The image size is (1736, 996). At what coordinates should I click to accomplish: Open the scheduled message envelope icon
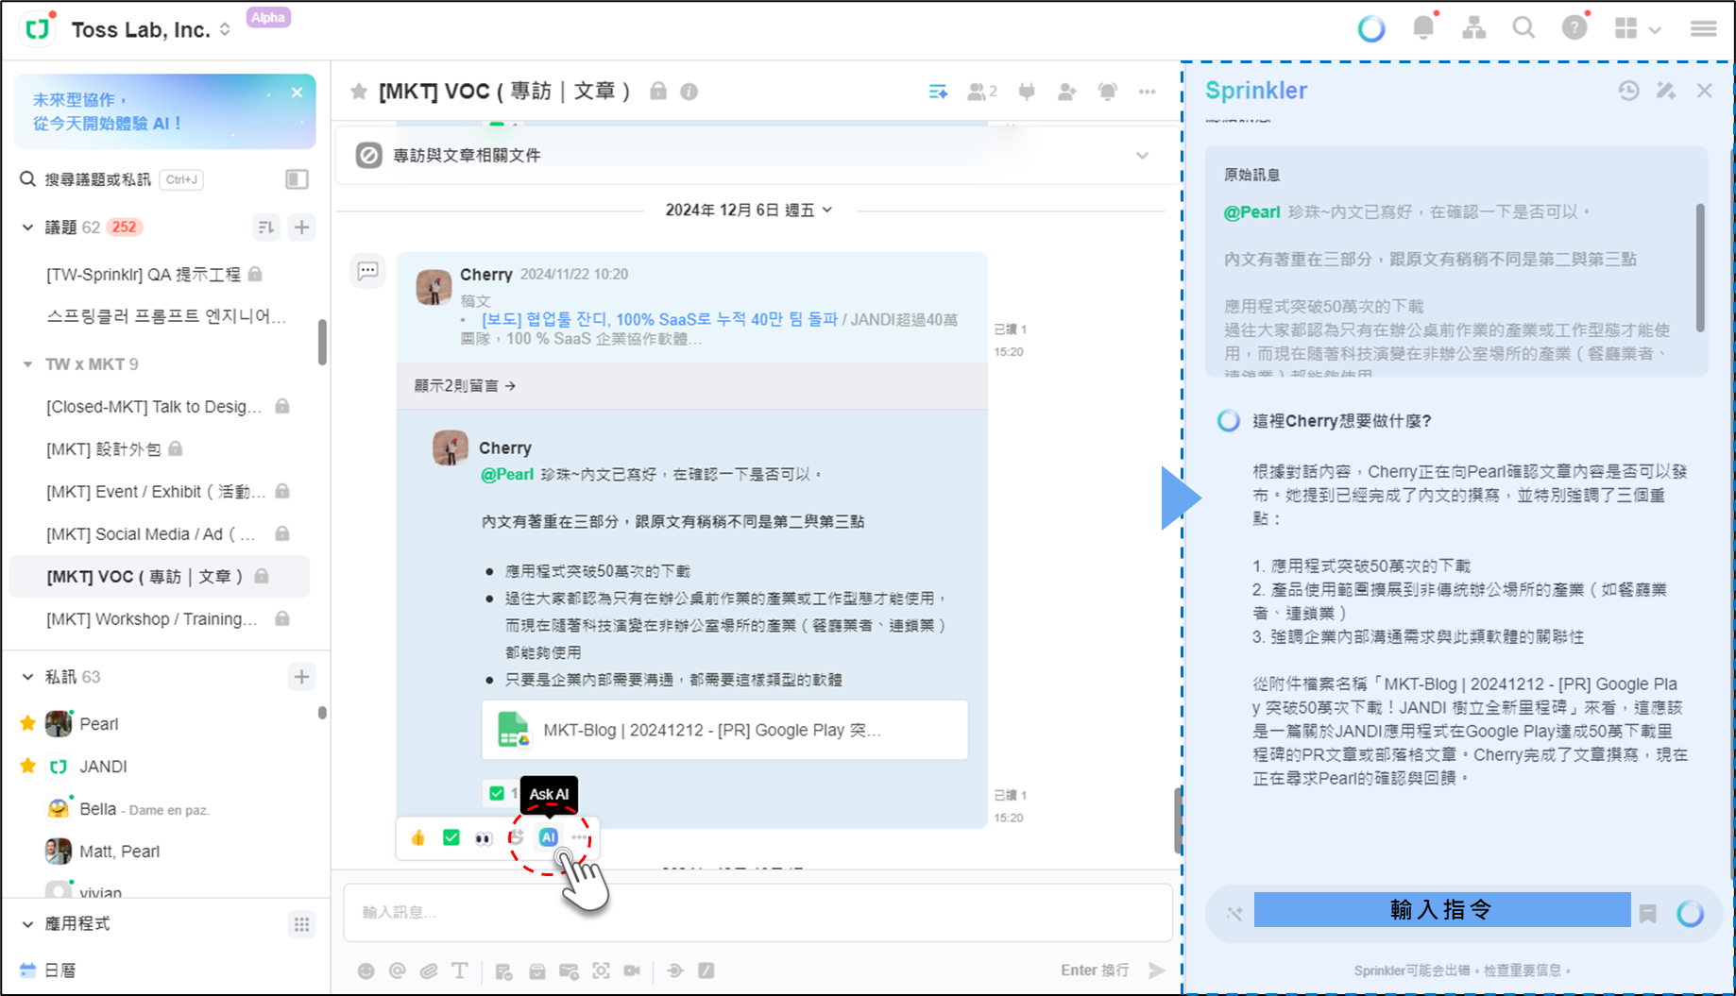pos(569,971)
